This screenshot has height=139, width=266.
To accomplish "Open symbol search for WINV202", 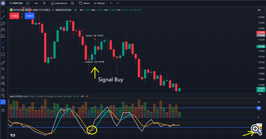I will pyautogui.click(x=16, y=3).
